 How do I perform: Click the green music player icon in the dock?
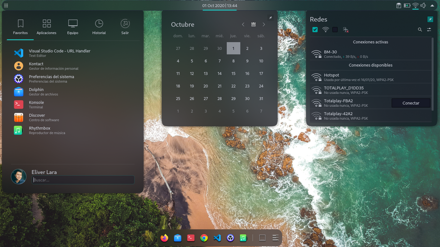click(243, 238)
